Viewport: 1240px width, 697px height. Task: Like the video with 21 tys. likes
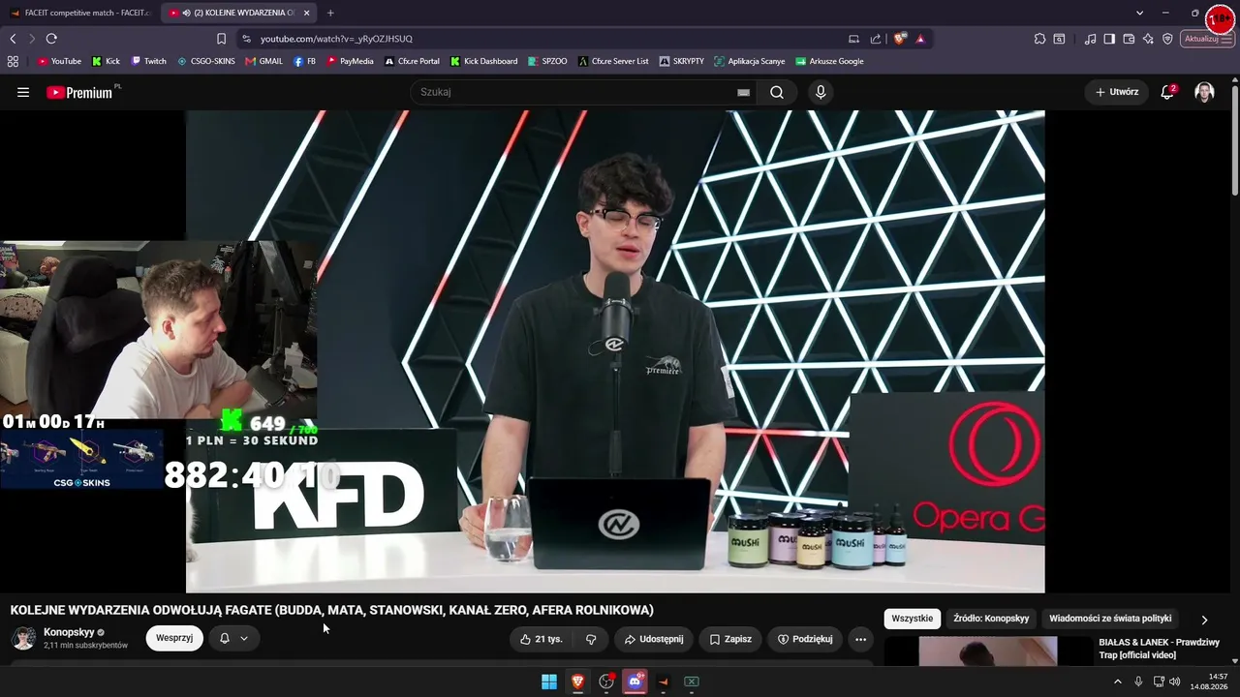(x=541, y=639)
